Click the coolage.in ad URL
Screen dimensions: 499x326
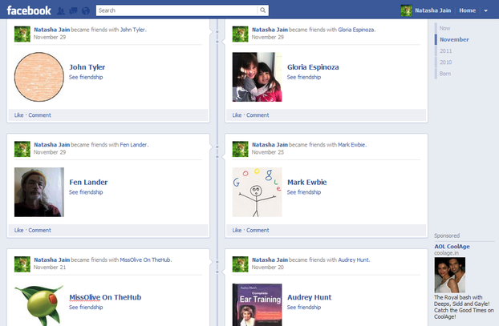(446, 253)
